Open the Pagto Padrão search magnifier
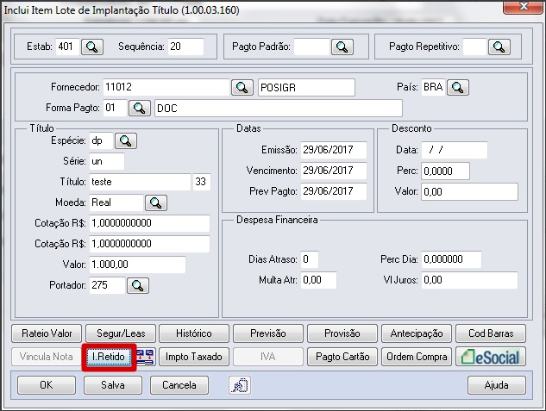This screenshot has height=411, width=546. click(342, 47)
